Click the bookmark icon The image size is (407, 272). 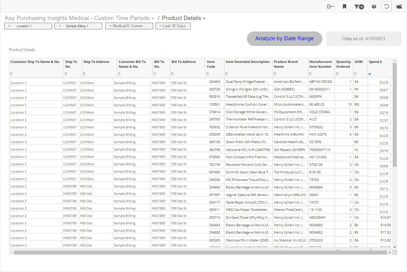click(344, 6)
